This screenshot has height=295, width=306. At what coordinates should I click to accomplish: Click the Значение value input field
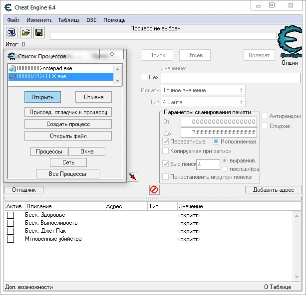(x=231, y=78)
